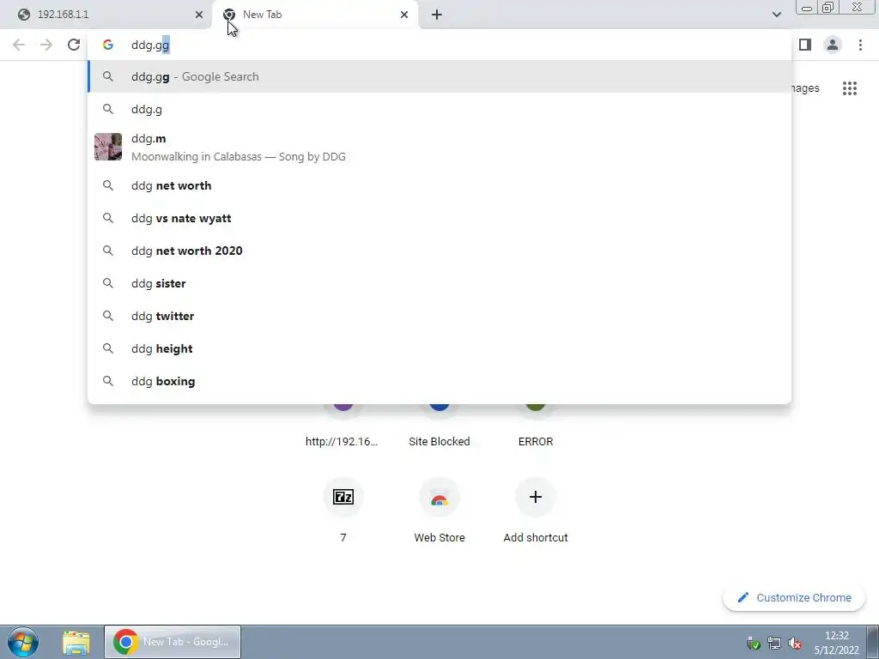879x659 pixels.
Task: Click the network tray icon
Action: (x=774, y=644)
